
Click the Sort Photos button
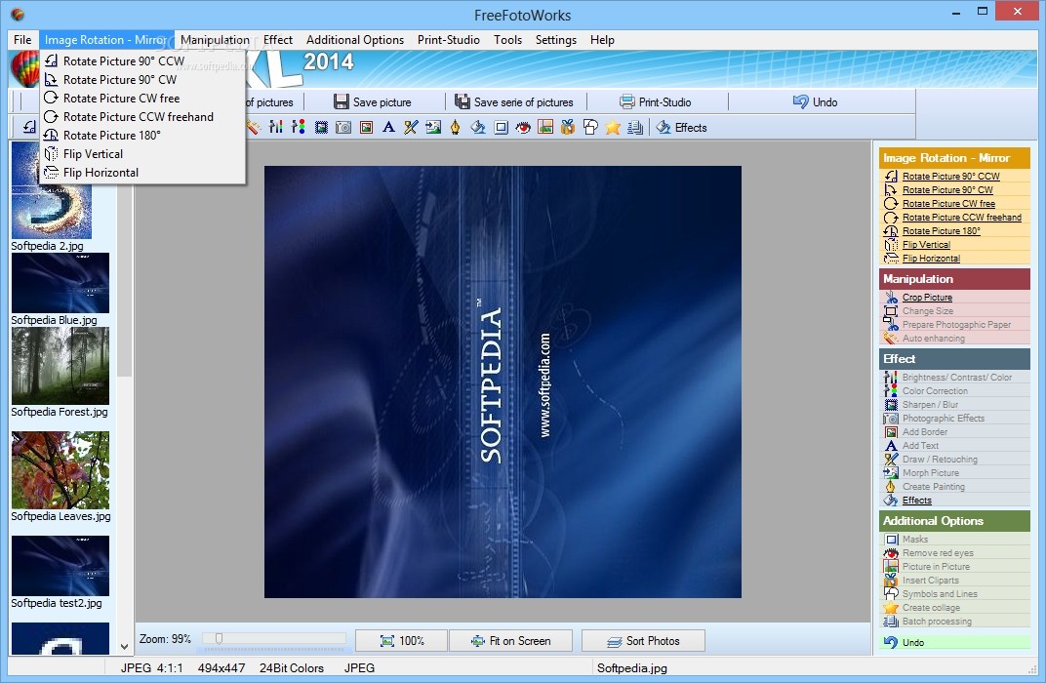[x=643, y=640]
